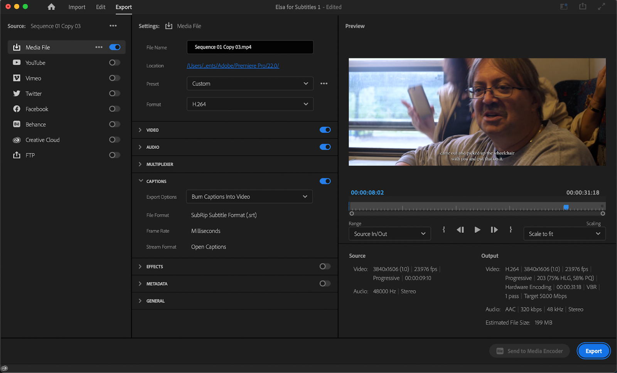Step back one frame in preview
This screenshot has height=373, width=617.
tap(460, 230)
